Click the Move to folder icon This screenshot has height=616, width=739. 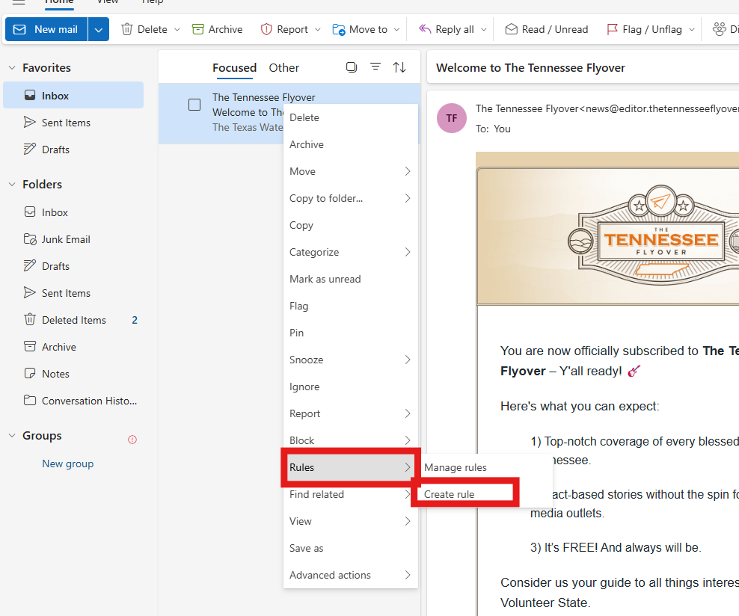tap(338, 30)
